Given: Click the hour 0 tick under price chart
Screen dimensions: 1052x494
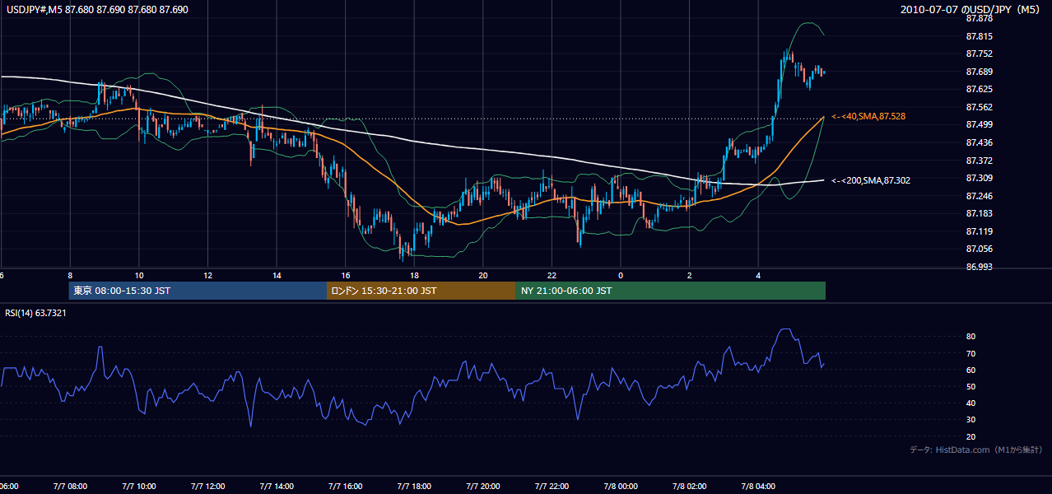Looking at the screenshot, I should (x=621, y=275).
